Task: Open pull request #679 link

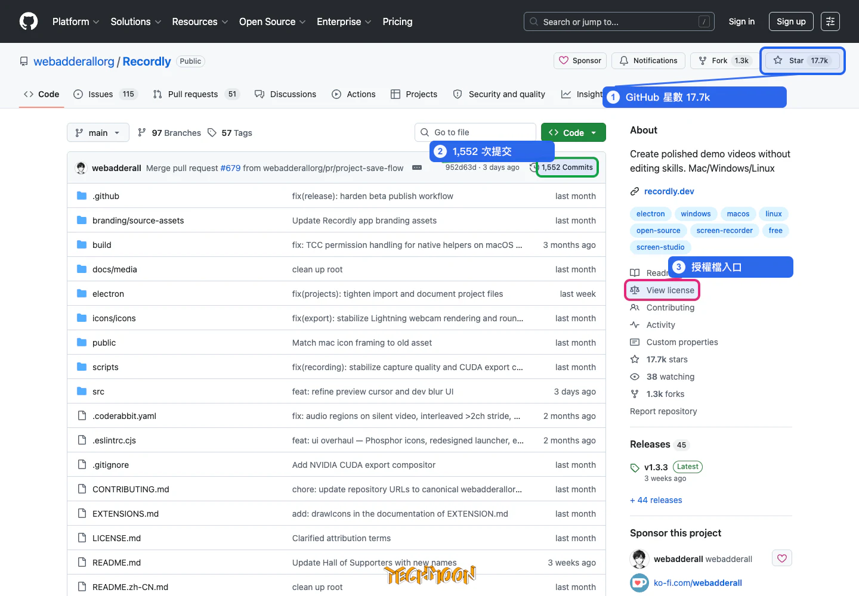Action: pos(230,168)
